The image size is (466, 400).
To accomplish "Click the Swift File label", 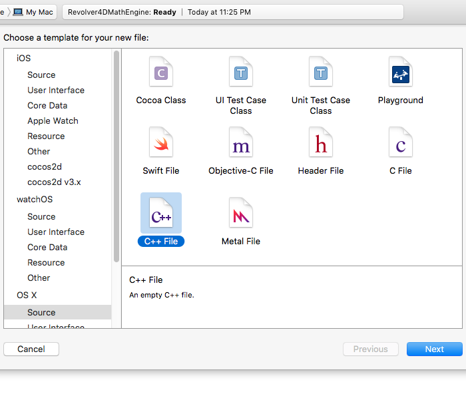I will click(x=161, y=171).
